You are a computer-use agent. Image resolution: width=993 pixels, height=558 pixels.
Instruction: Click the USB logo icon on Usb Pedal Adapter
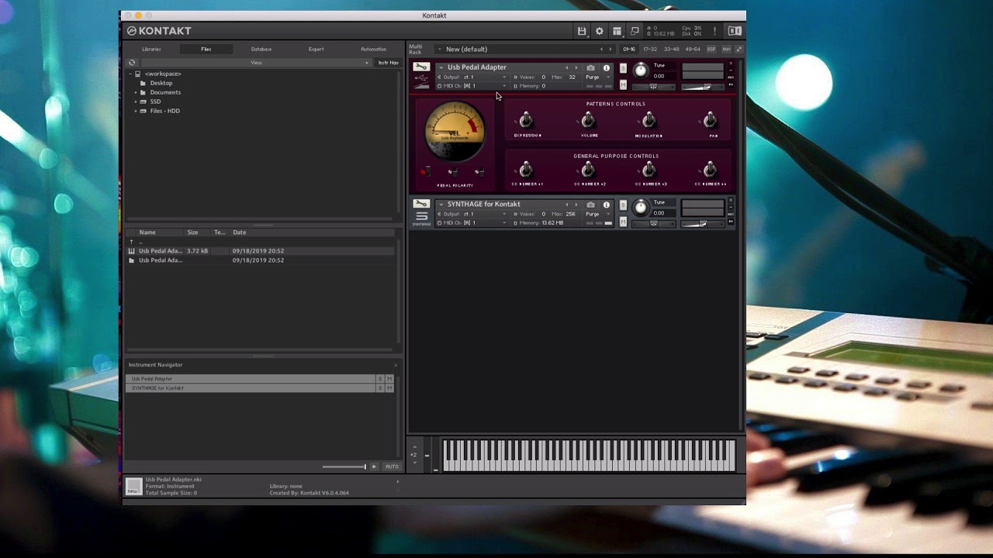(x=421, y=79)
